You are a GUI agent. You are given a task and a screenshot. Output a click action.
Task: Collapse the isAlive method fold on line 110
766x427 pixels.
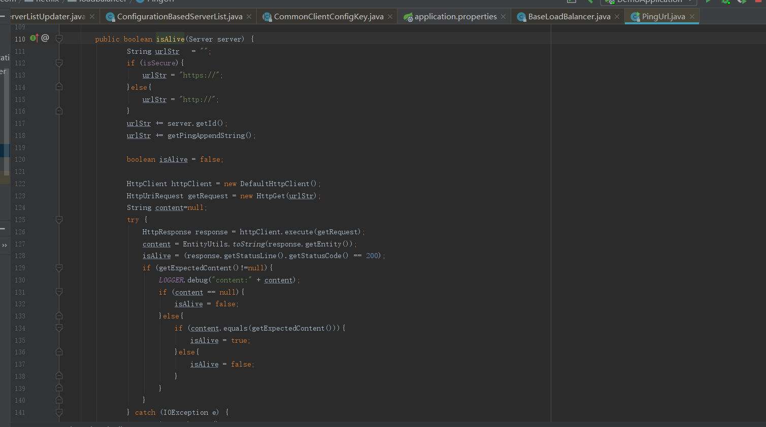[59, 39]
